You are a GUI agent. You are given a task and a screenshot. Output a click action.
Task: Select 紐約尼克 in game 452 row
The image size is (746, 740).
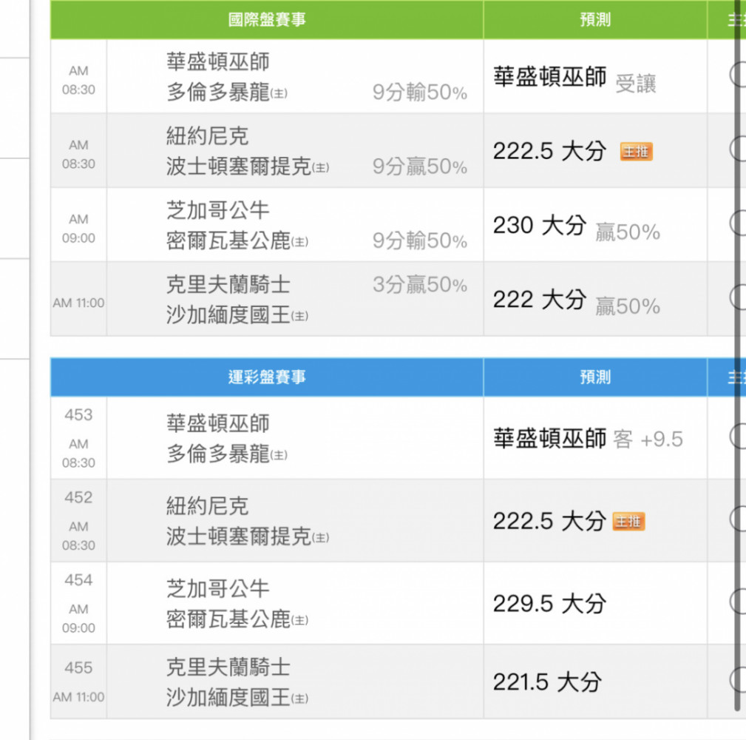208,505
